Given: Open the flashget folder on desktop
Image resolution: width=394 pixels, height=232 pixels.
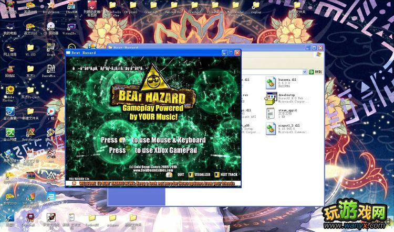Looking at the screenshot, I should (194, 7).
